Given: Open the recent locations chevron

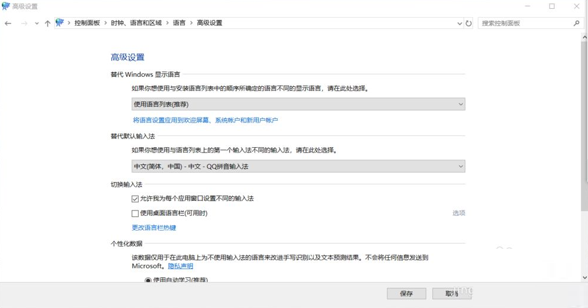Looking at the screenshot, I should 37,24.
